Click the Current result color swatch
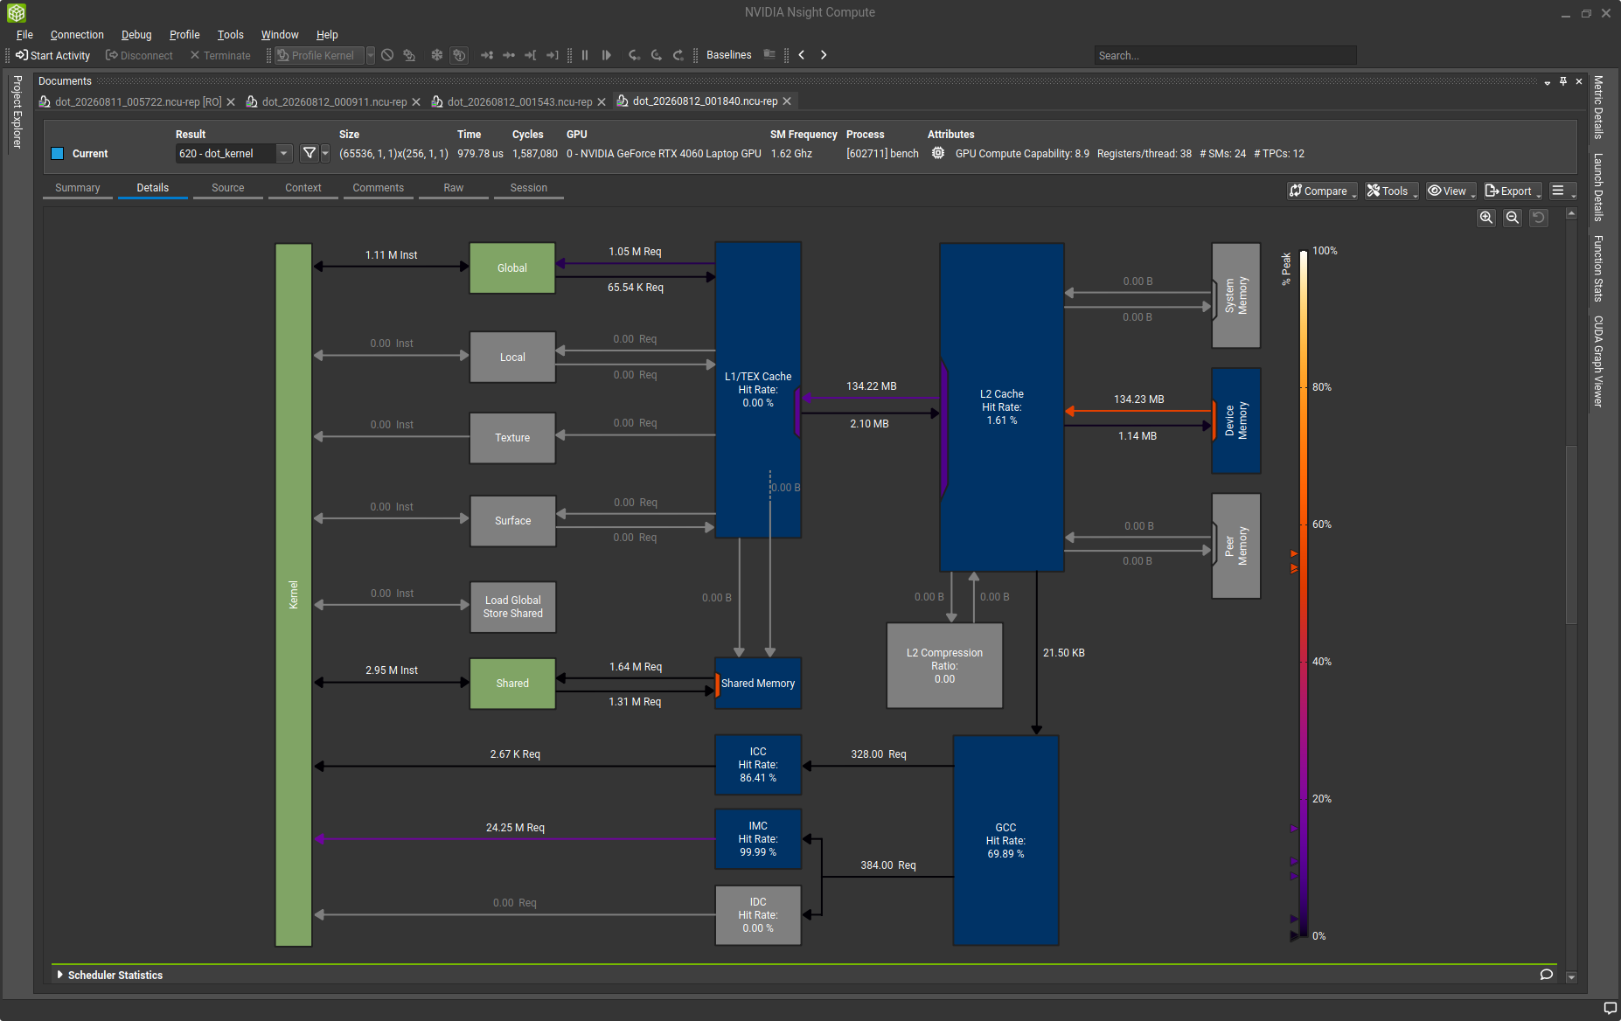The image size is (1621, 1021). click(58, 154)
